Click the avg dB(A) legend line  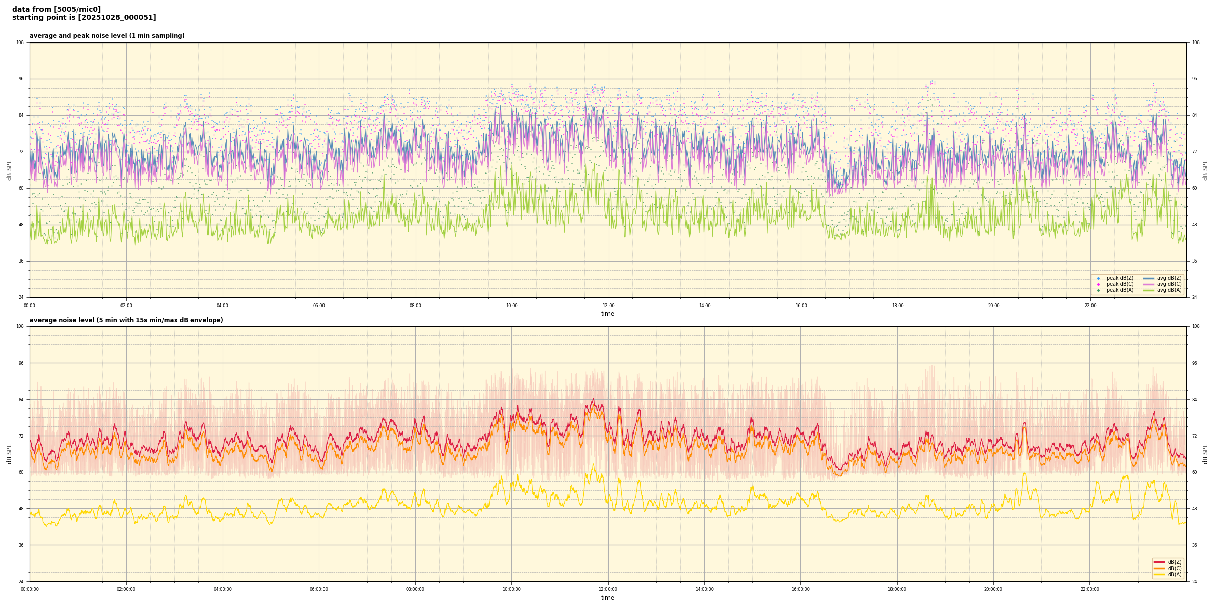tap(1149, 290)
